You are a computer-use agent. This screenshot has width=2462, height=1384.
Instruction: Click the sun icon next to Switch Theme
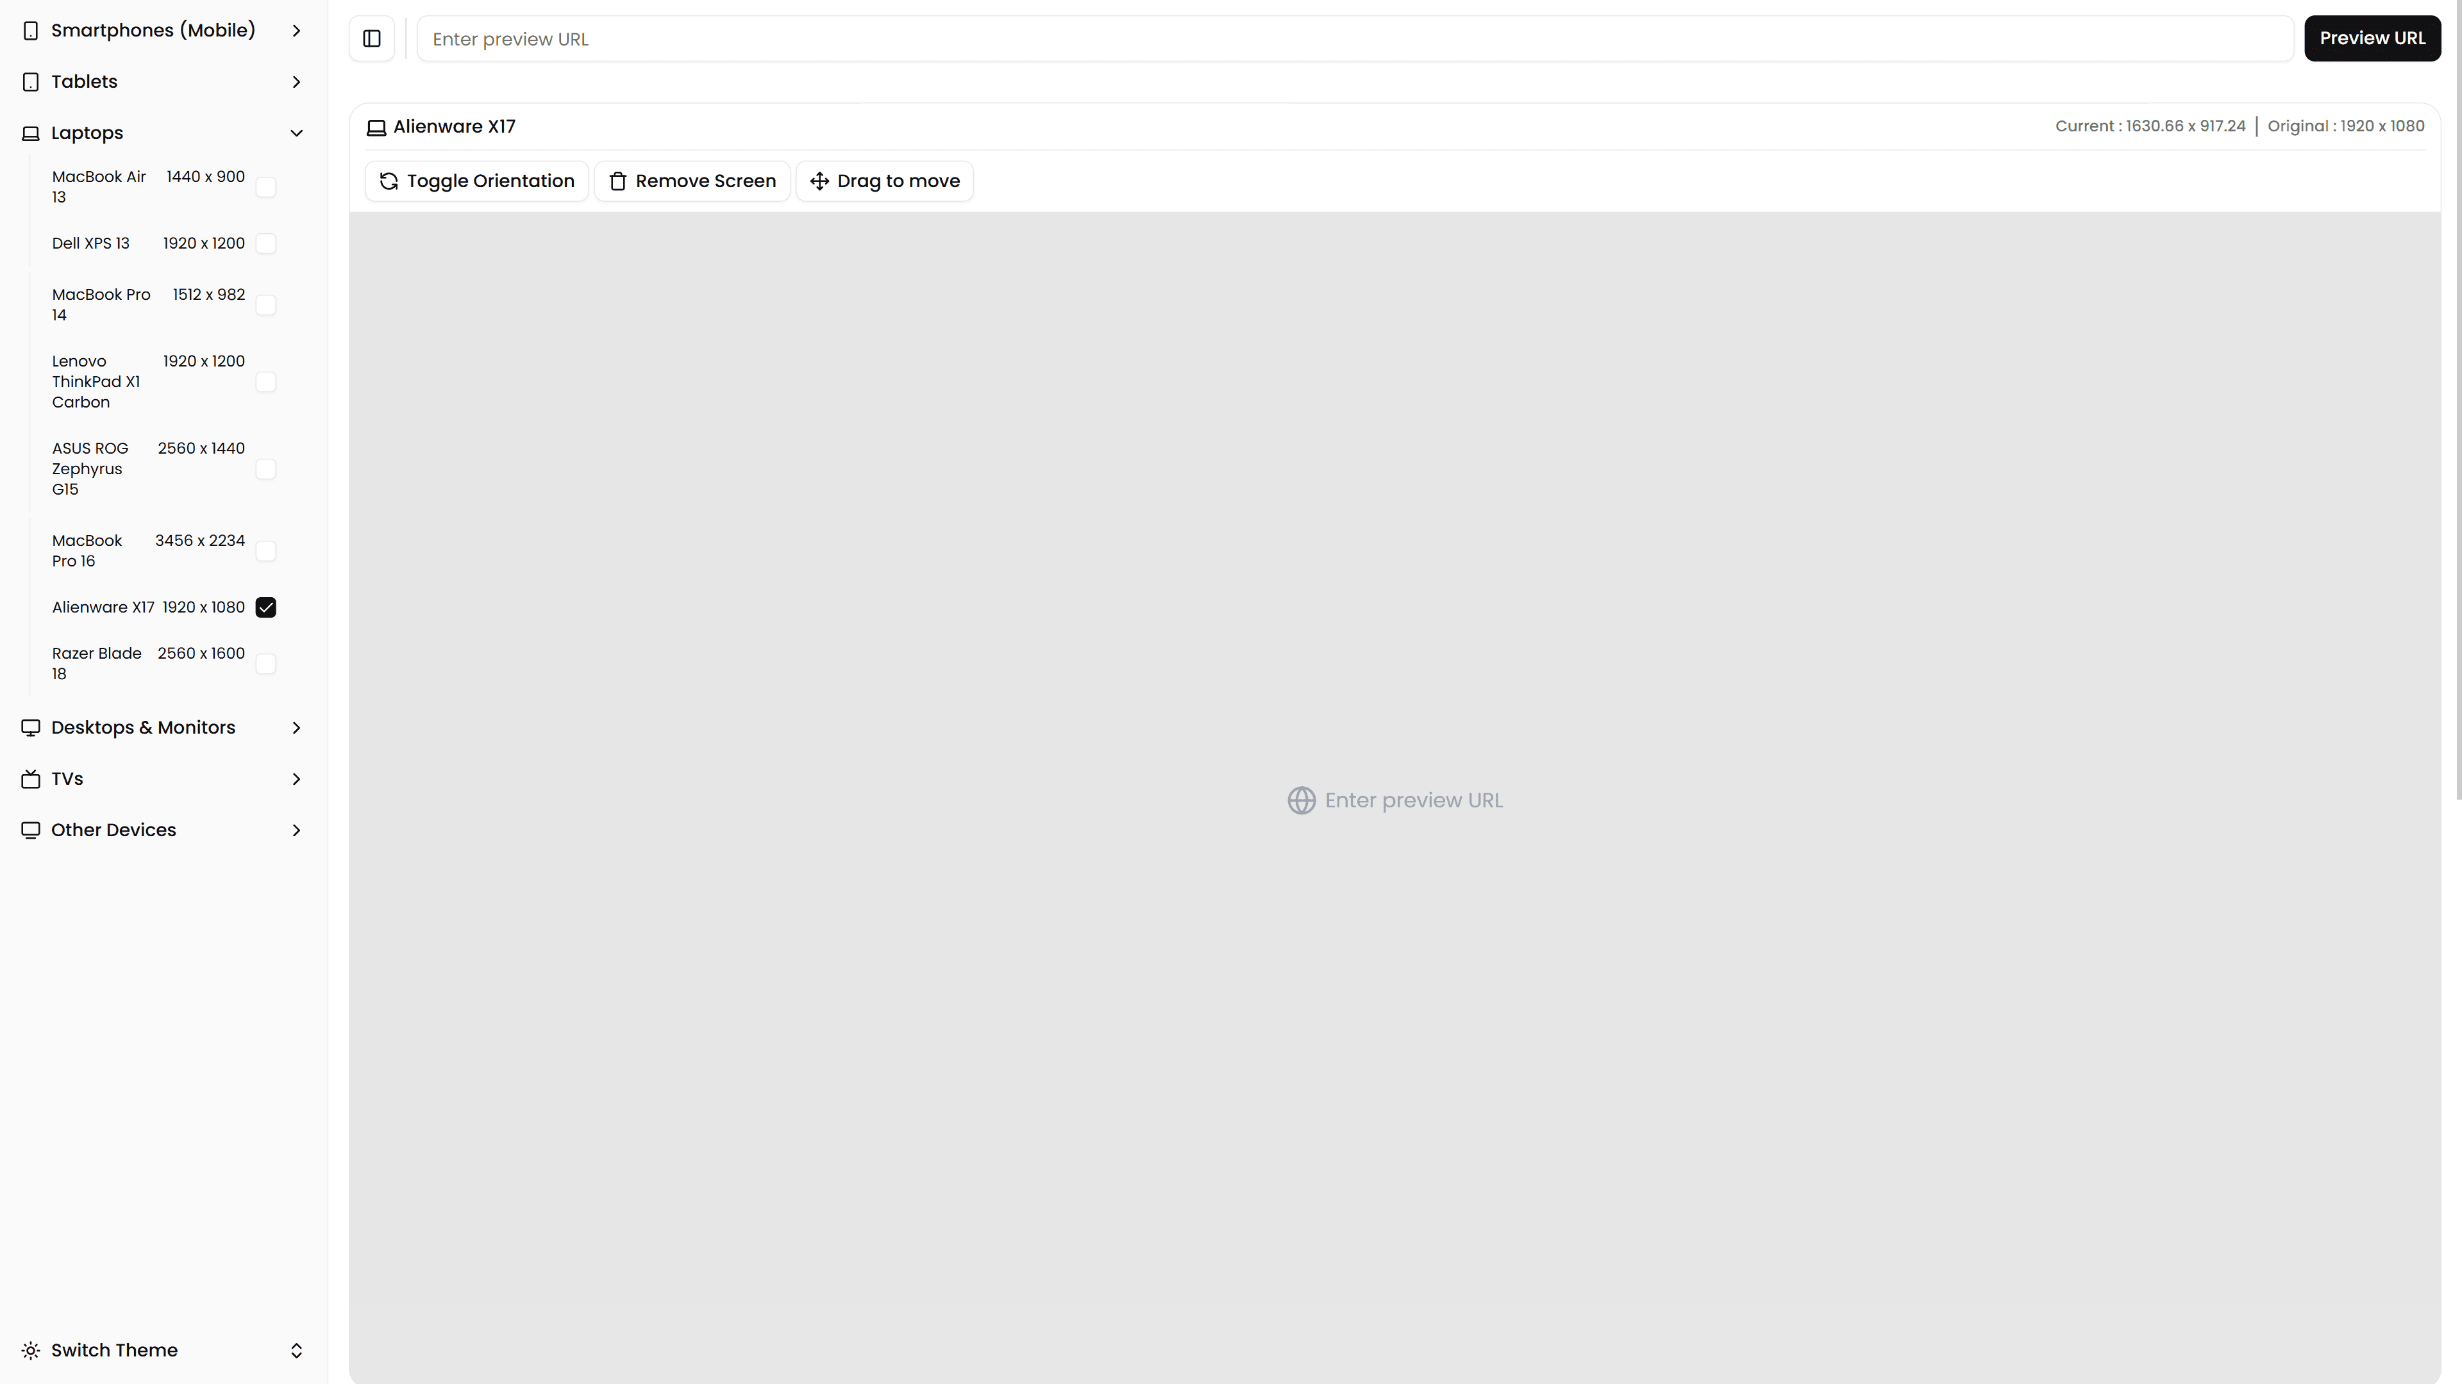pyautogui.click(x=29, y=1349)
